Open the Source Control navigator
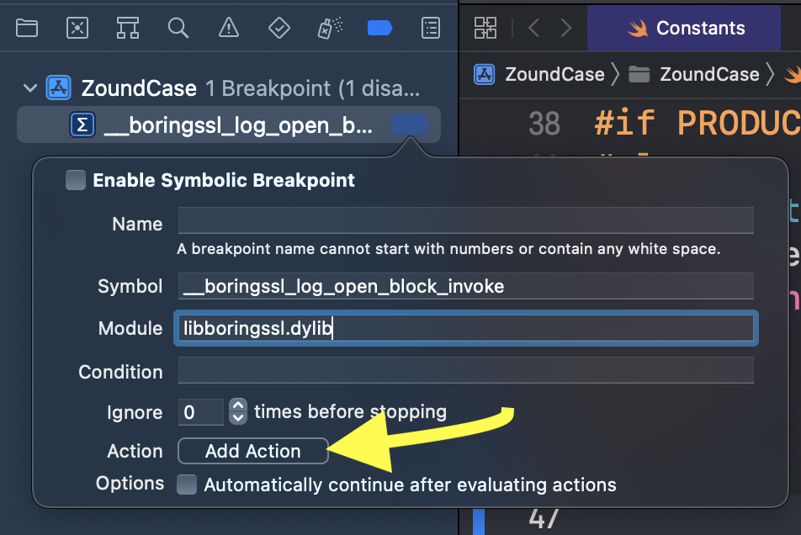Viewport: 801px width, 535px height. 77,28
